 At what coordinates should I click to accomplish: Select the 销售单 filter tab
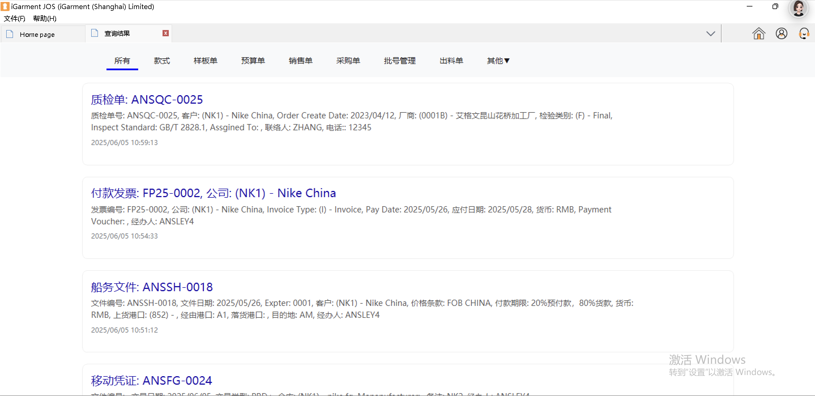[300, 60]
